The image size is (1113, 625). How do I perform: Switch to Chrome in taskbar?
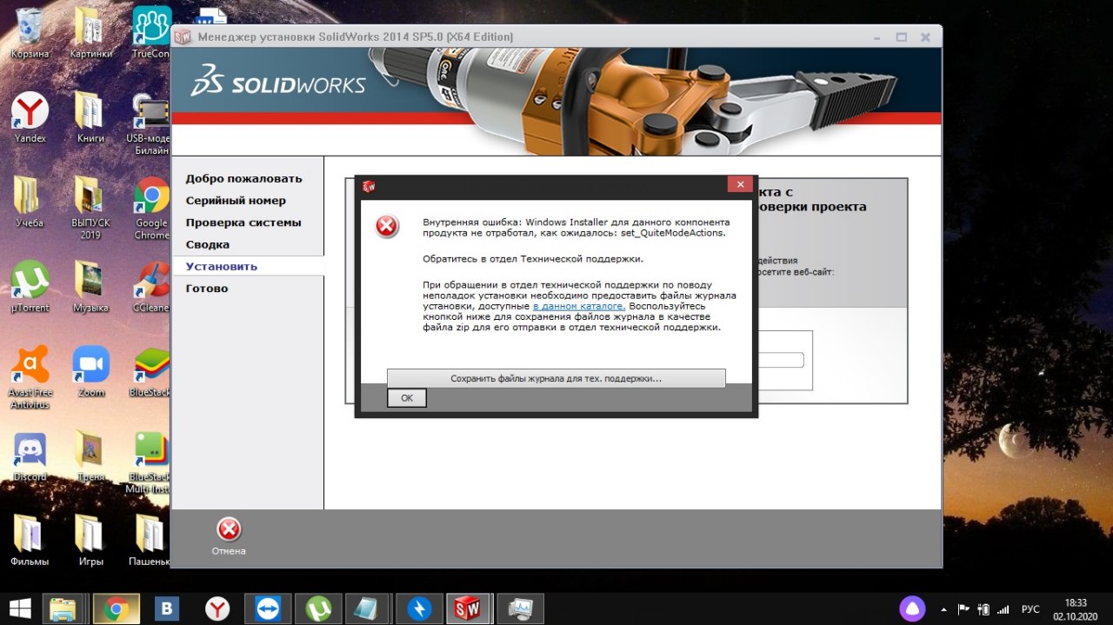[116, 608]
